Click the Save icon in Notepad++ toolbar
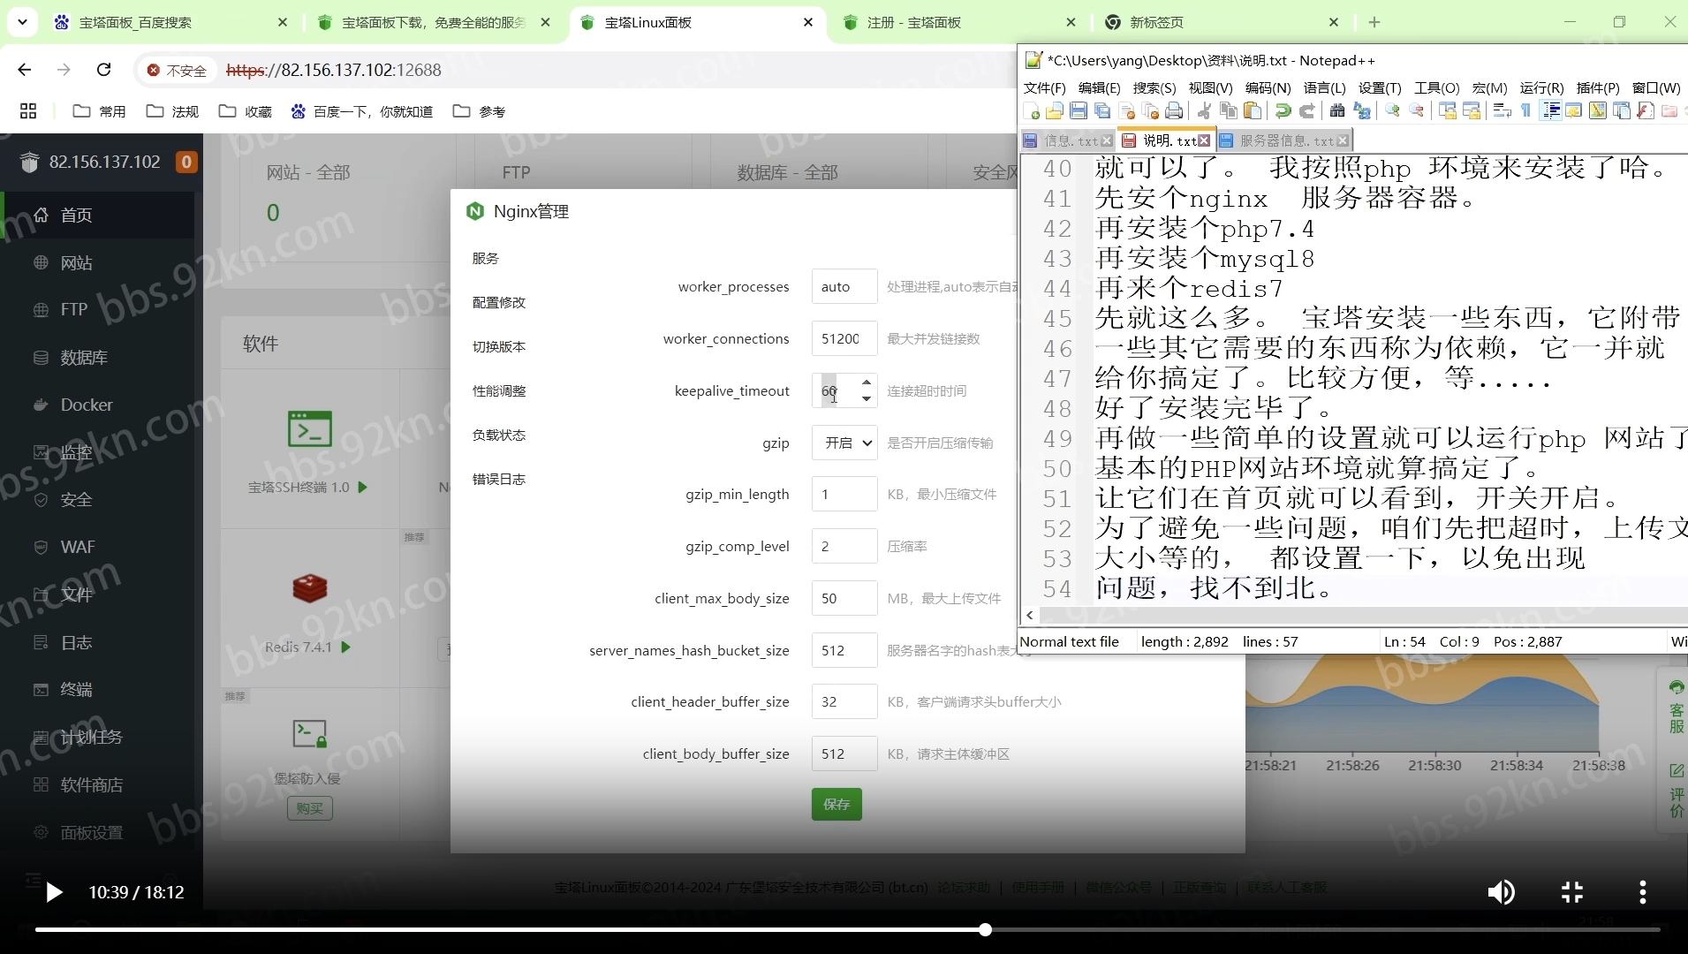Viewport: 1688px width, 954px height. (1079, 110)
